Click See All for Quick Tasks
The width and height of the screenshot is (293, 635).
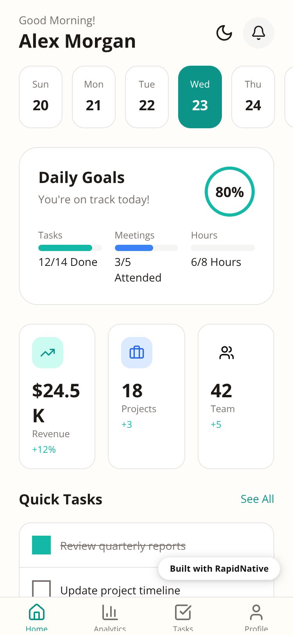(x=257, y=499)
